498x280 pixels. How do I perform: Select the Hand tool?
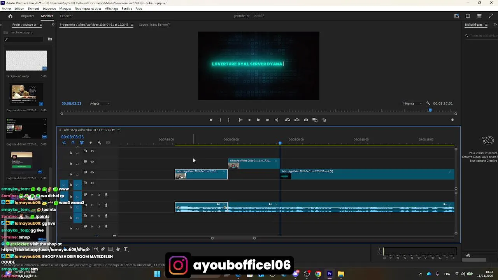pyautogui.click(x=118, y=249)
